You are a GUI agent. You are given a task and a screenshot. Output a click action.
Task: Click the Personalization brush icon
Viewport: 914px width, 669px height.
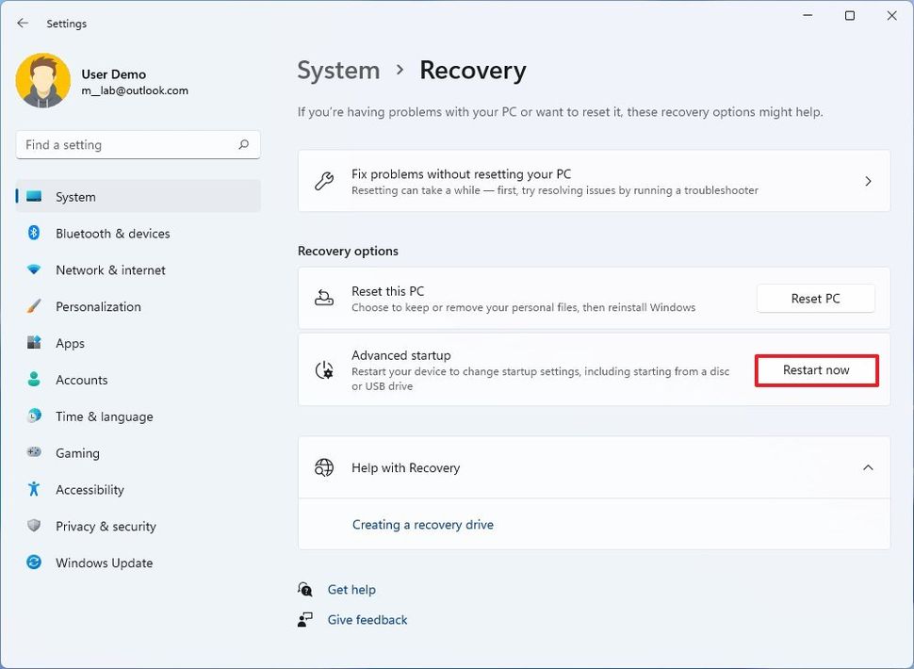pyautogui.click(x=34, y=306)
